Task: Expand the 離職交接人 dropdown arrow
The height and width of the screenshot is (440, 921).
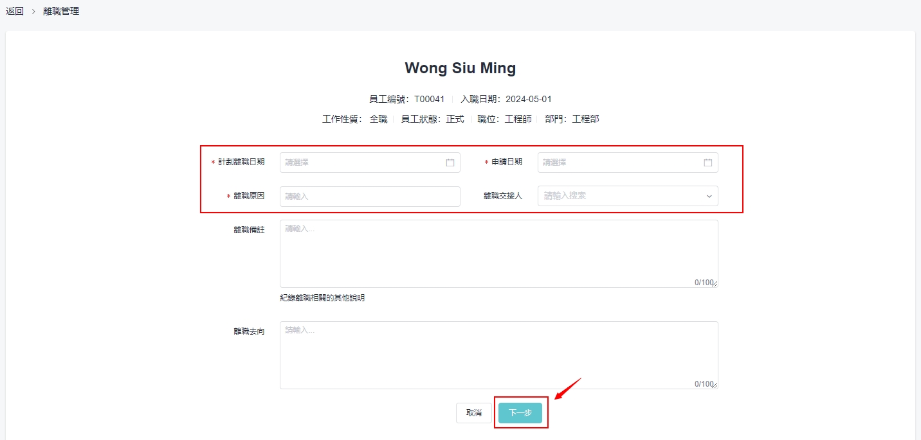Action: 709,197
